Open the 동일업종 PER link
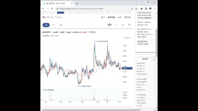The width and height of the screenshot is (198, 111). click(x=142, y=41)
